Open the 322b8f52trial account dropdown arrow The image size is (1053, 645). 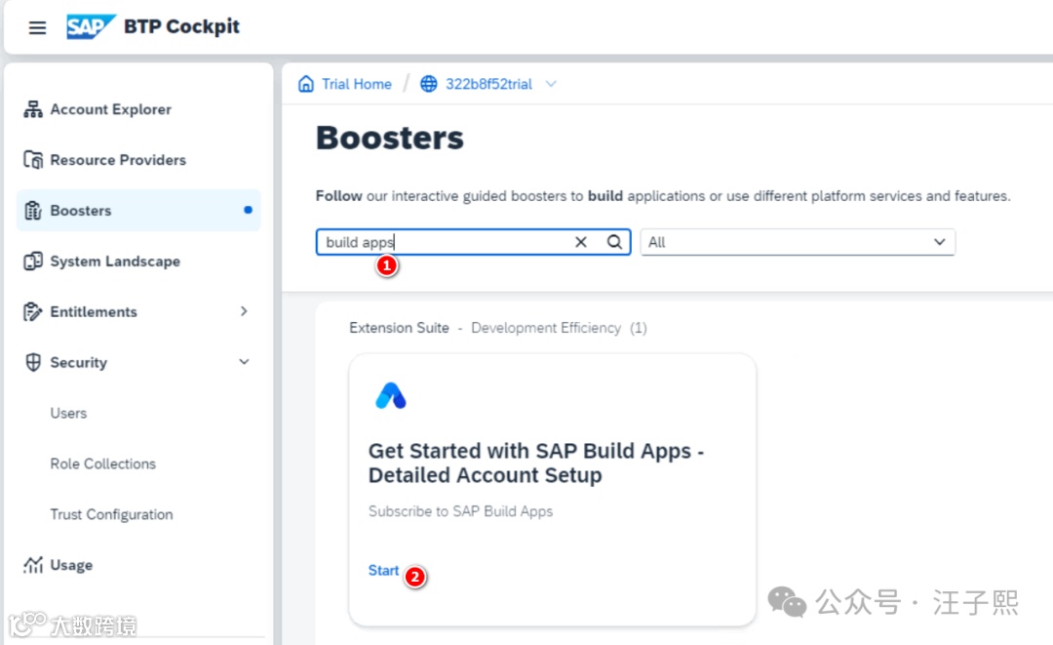pyautogui.click(x=551, y=84)
